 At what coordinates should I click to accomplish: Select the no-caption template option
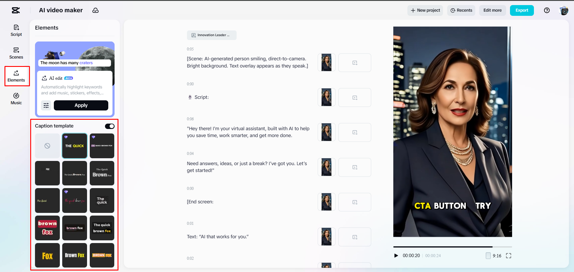pos(47,146)
